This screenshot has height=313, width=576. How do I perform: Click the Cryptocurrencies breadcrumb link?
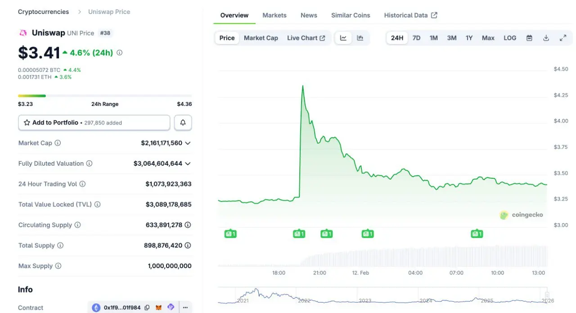tap(44, 12)
